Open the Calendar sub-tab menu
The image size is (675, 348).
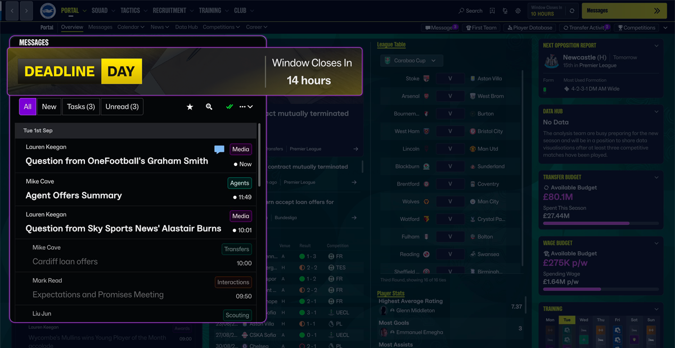[x=131, y=27]
